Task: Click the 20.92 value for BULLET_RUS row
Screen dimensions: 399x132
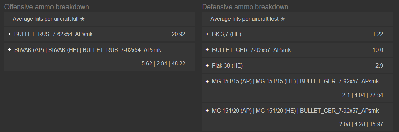Action: click(x=178, y=34)
